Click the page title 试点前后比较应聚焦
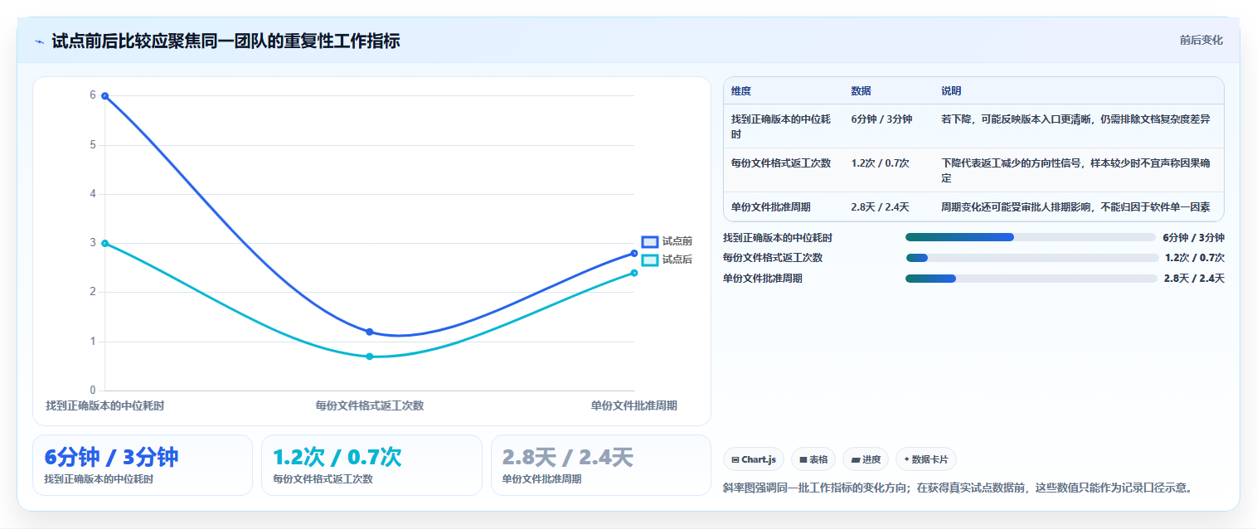Screen dimensions: 1257x529 pyautogui.click(x=226, y=41)
